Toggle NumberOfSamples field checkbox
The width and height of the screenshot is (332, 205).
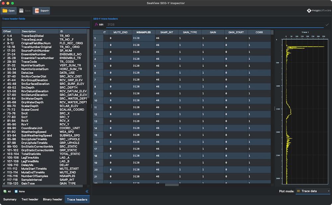[x=4, y=176]
